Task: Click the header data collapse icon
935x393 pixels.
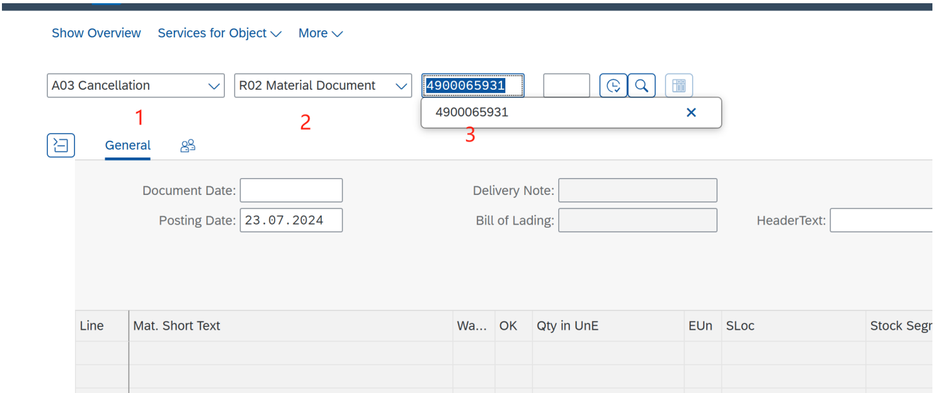Action: [61, 145]
